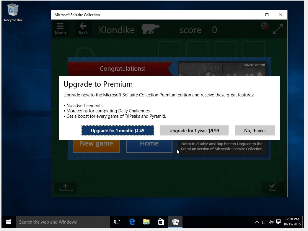Image resolution: width=308 pixels, height=231 pixels.
Task: Open the Windows Start menu
Action: click(x=9, y=222)
